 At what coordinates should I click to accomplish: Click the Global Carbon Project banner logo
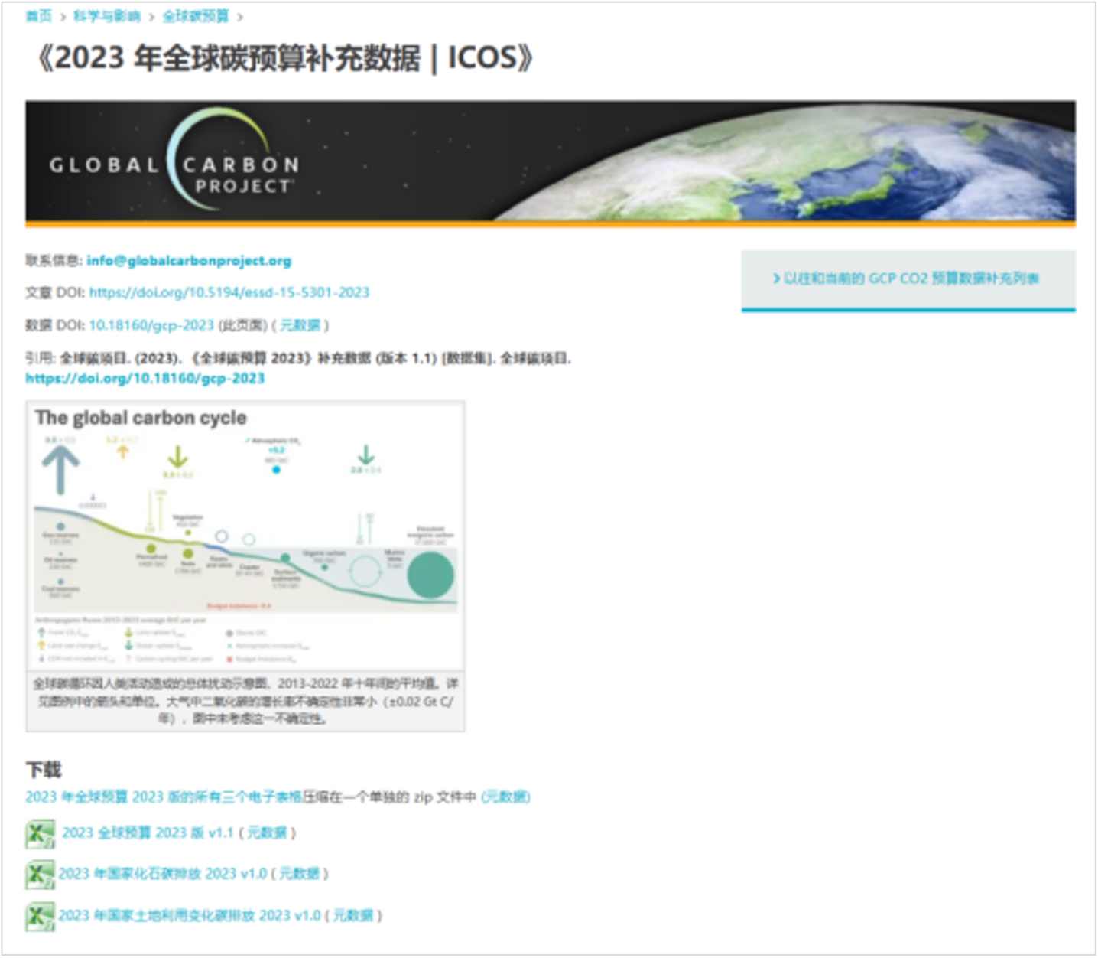[175, 164]
